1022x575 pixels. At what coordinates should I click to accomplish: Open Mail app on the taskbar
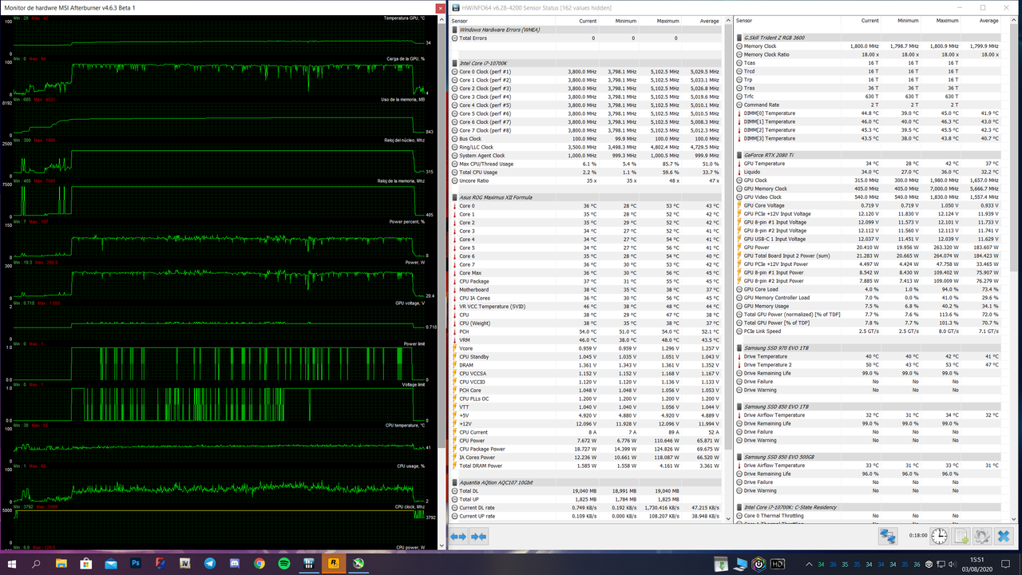tap(111, 564)
